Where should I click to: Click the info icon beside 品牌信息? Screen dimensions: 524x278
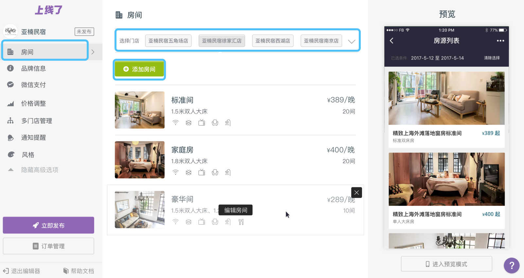10,68
